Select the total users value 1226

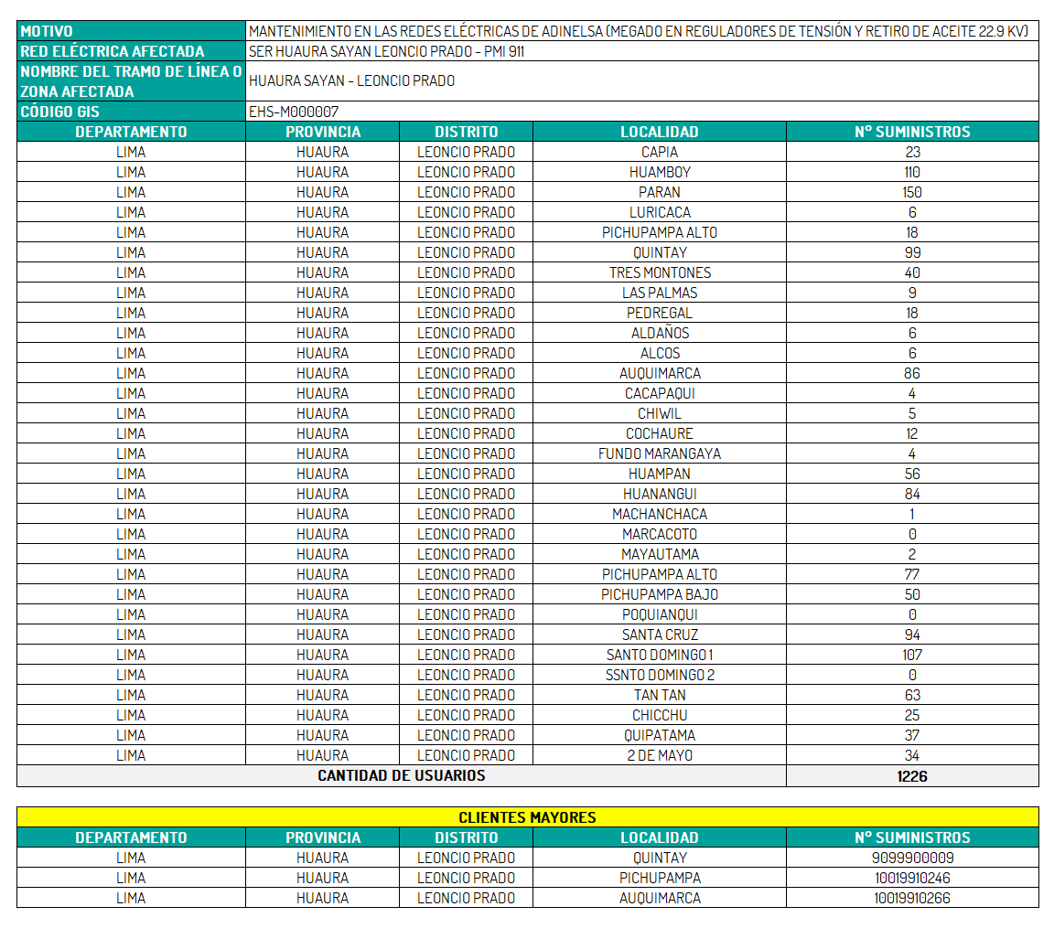[x=911, y=776]
